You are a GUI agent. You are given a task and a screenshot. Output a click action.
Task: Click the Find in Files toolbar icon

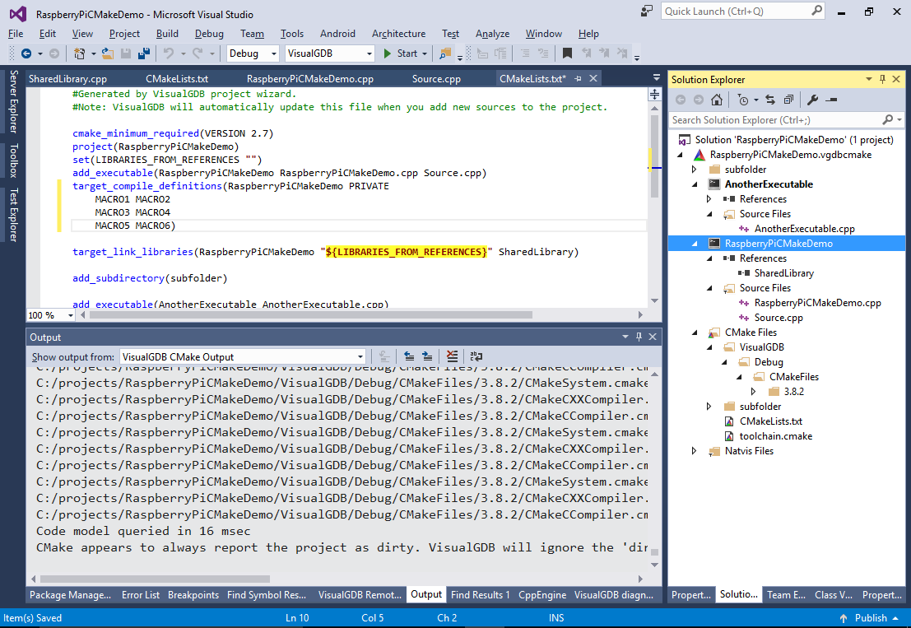(x=445, y=53)
